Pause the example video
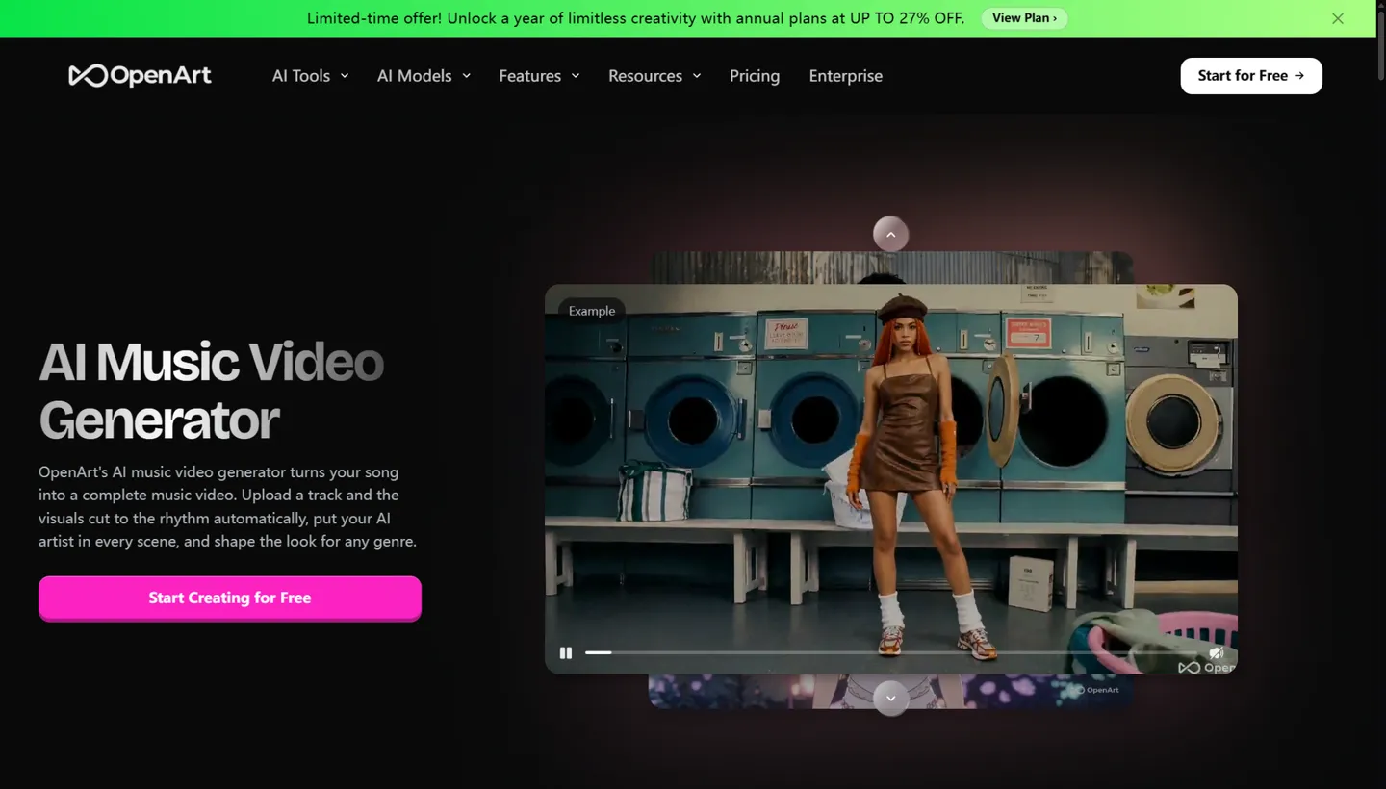The width and height of the screenshot is (1386, 789). (566, 652)
